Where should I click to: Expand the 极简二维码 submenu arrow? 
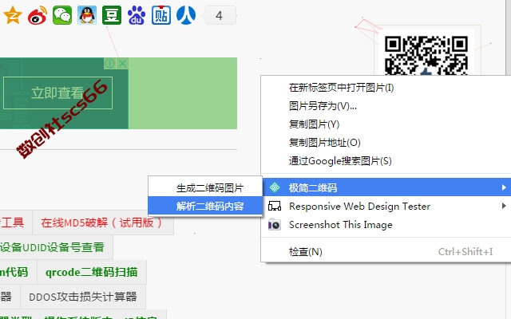tap(504, 187)
